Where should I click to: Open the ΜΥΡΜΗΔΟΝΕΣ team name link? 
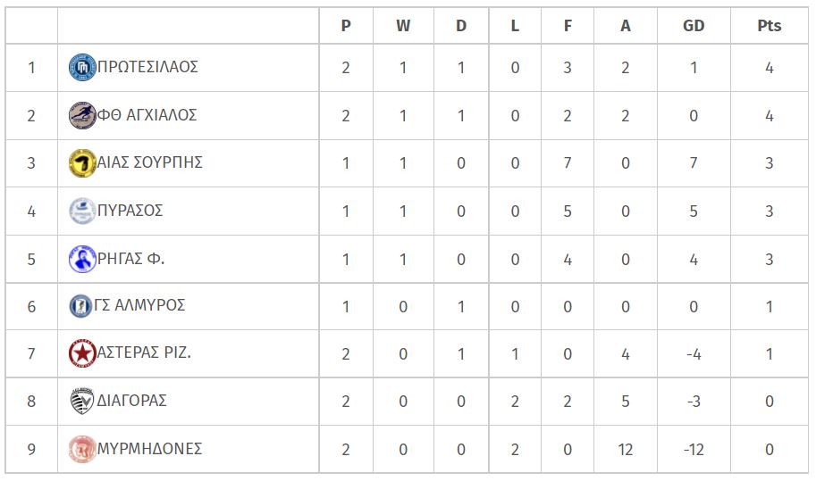(150, 449)
